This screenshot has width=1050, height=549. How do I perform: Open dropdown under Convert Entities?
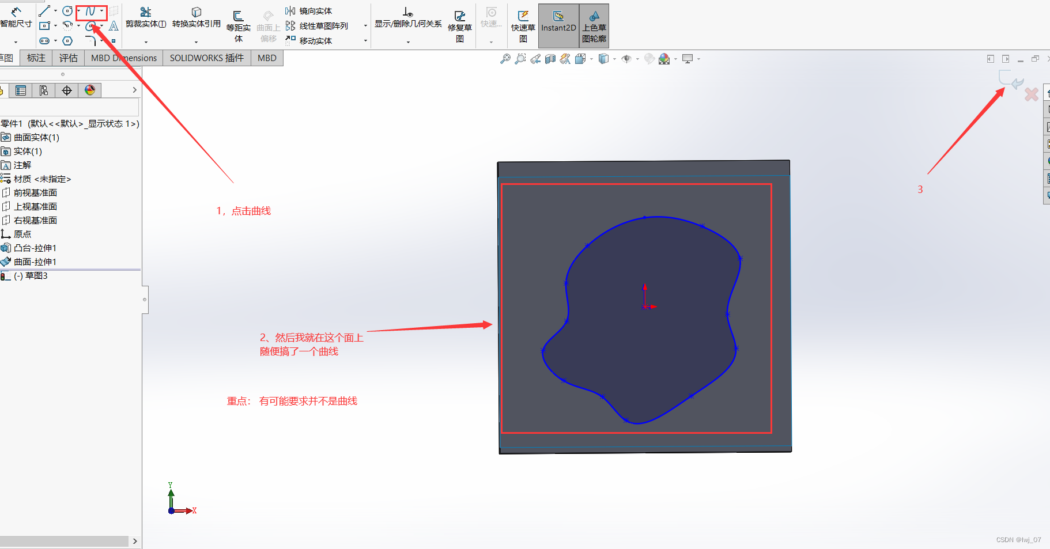click(197, 42)
